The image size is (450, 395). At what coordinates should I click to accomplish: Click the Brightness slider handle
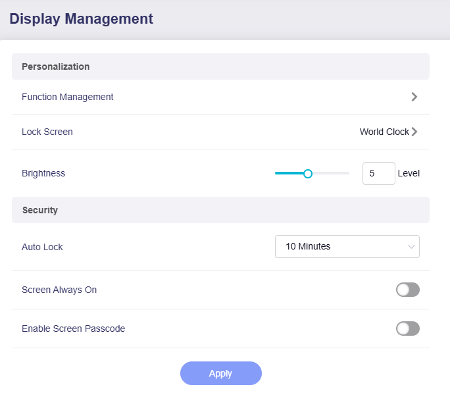pos(308,174)
